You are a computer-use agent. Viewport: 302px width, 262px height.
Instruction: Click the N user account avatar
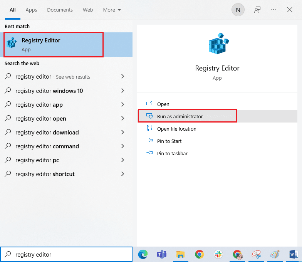[x=238, y=10]
